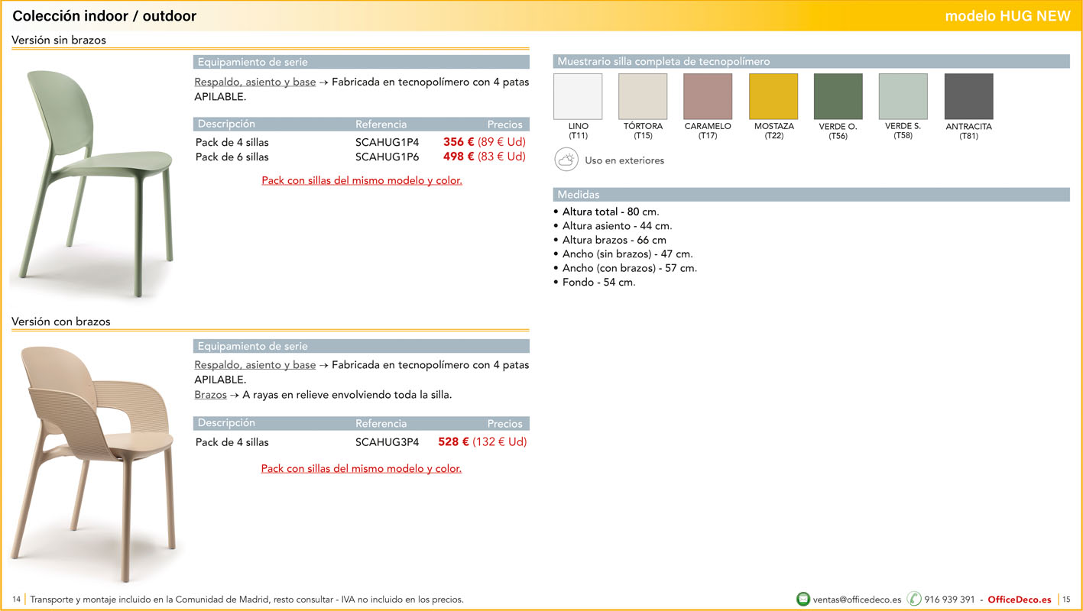
Task: Click the first 'Respaldo, asiento y base' link
Action: click(255, 82)
